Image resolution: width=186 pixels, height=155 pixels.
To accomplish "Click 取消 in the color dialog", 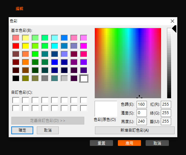I will click(48, 130).
